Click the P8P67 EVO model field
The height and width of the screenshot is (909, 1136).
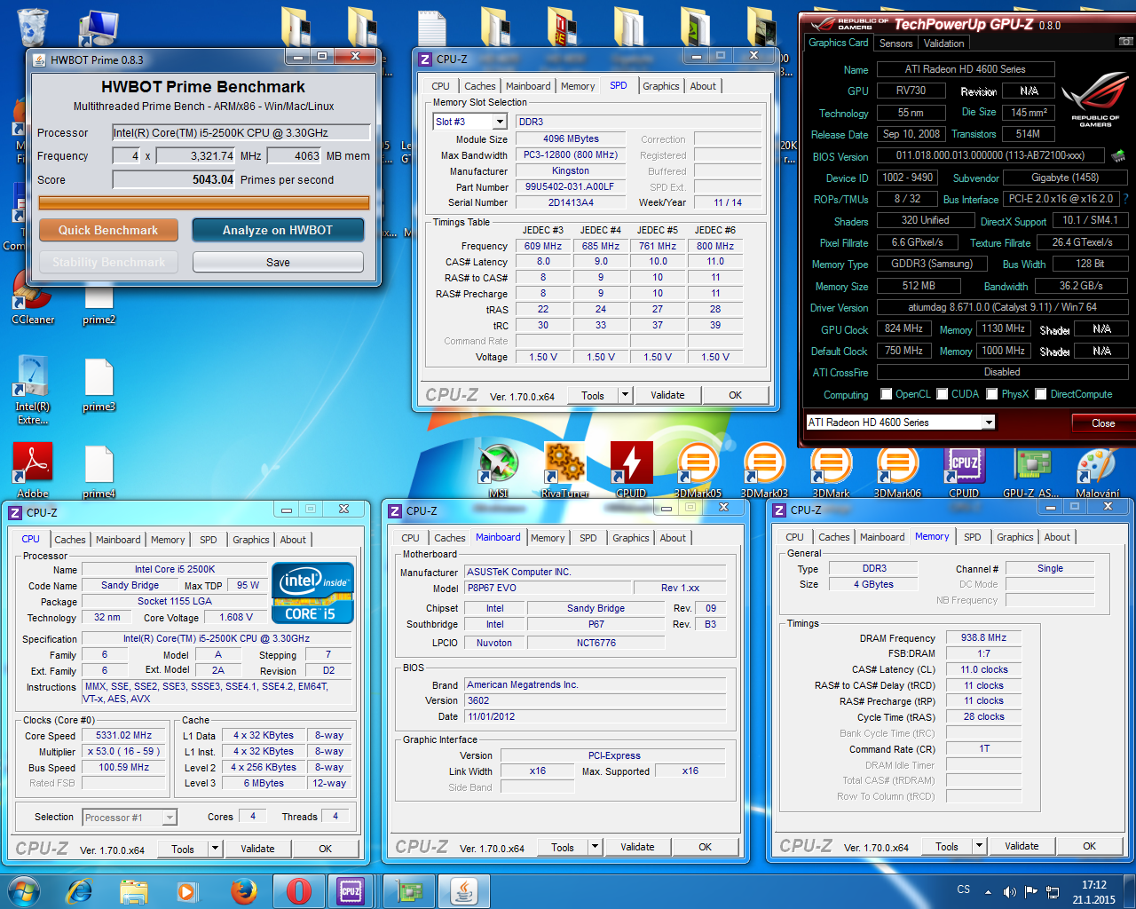[548, 588]
